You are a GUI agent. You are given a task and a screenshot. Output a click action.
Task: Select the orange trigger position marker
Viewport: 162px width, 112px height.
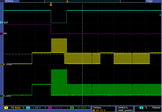click(x=51, y=5)
